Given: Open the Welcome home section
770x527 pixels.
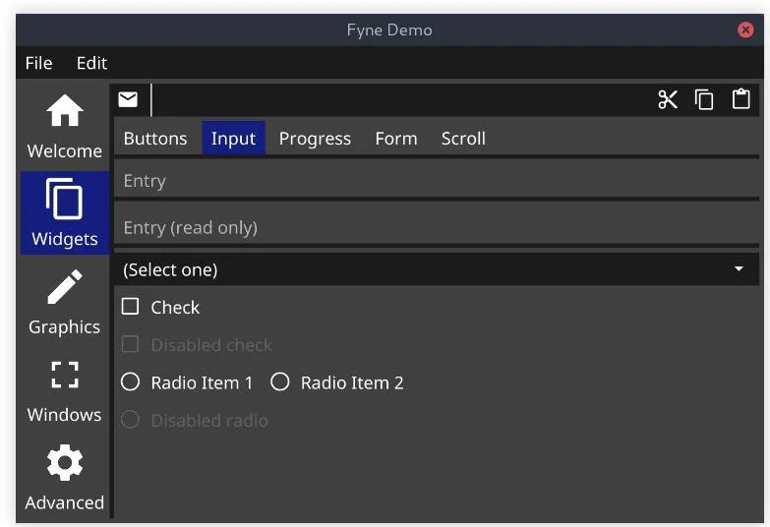Looking at the screenshot, I should coord(64,127).
